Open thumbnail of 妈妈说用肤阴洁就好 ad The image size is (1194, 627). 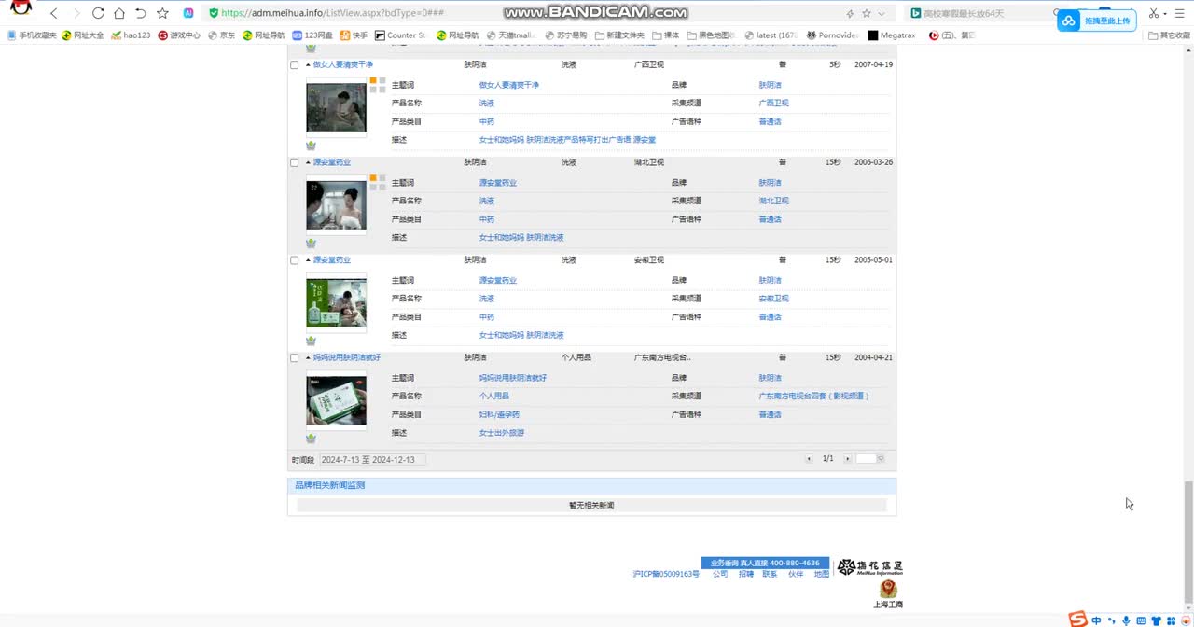pos(336,400)
